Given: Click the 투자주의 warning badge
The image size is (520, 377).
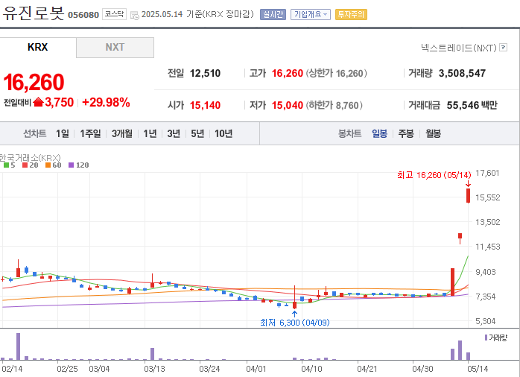Looking at the screenshot, I should tap(351, 15).
